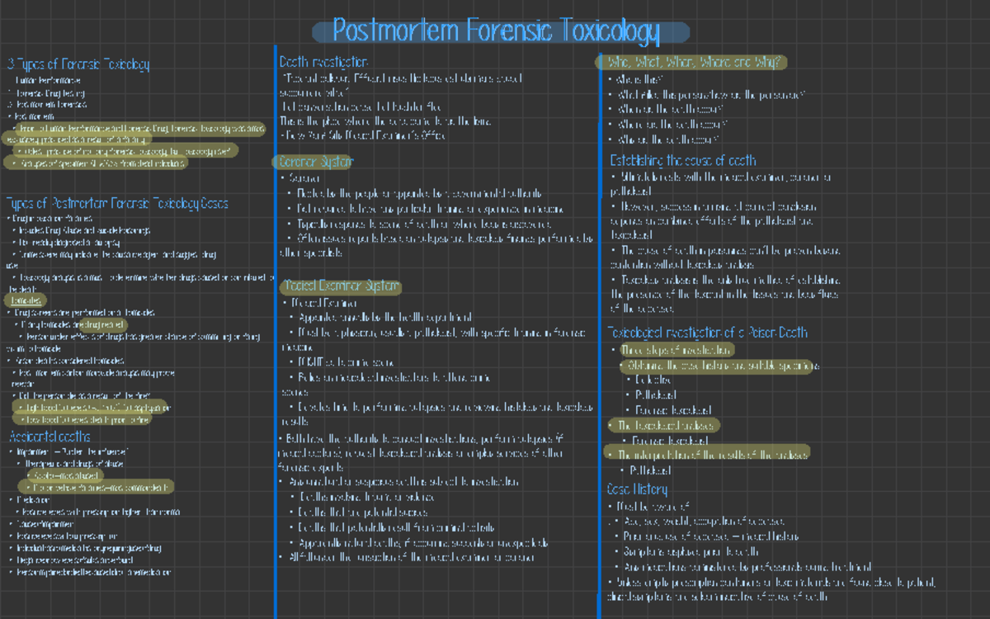Screen dimensions: 990x619
Task: Select heading "Who, What, When, Where and Why?"
Action: click(x=694, y=62)
